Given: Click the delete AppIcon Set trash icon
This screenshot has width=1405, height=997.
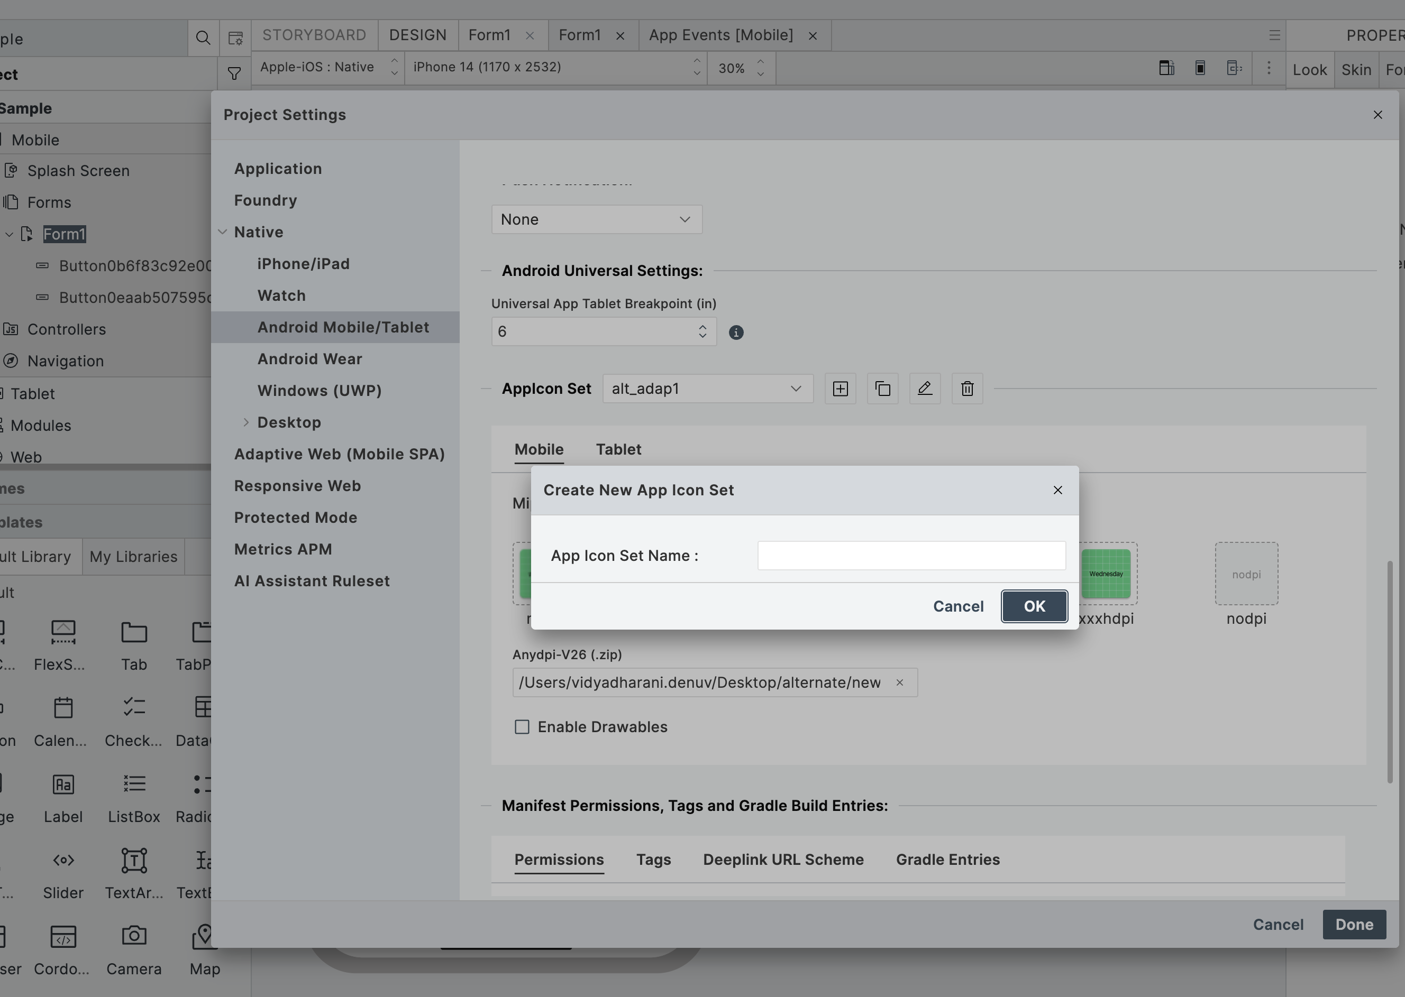Looking at the screenshot, I should 967,389.
